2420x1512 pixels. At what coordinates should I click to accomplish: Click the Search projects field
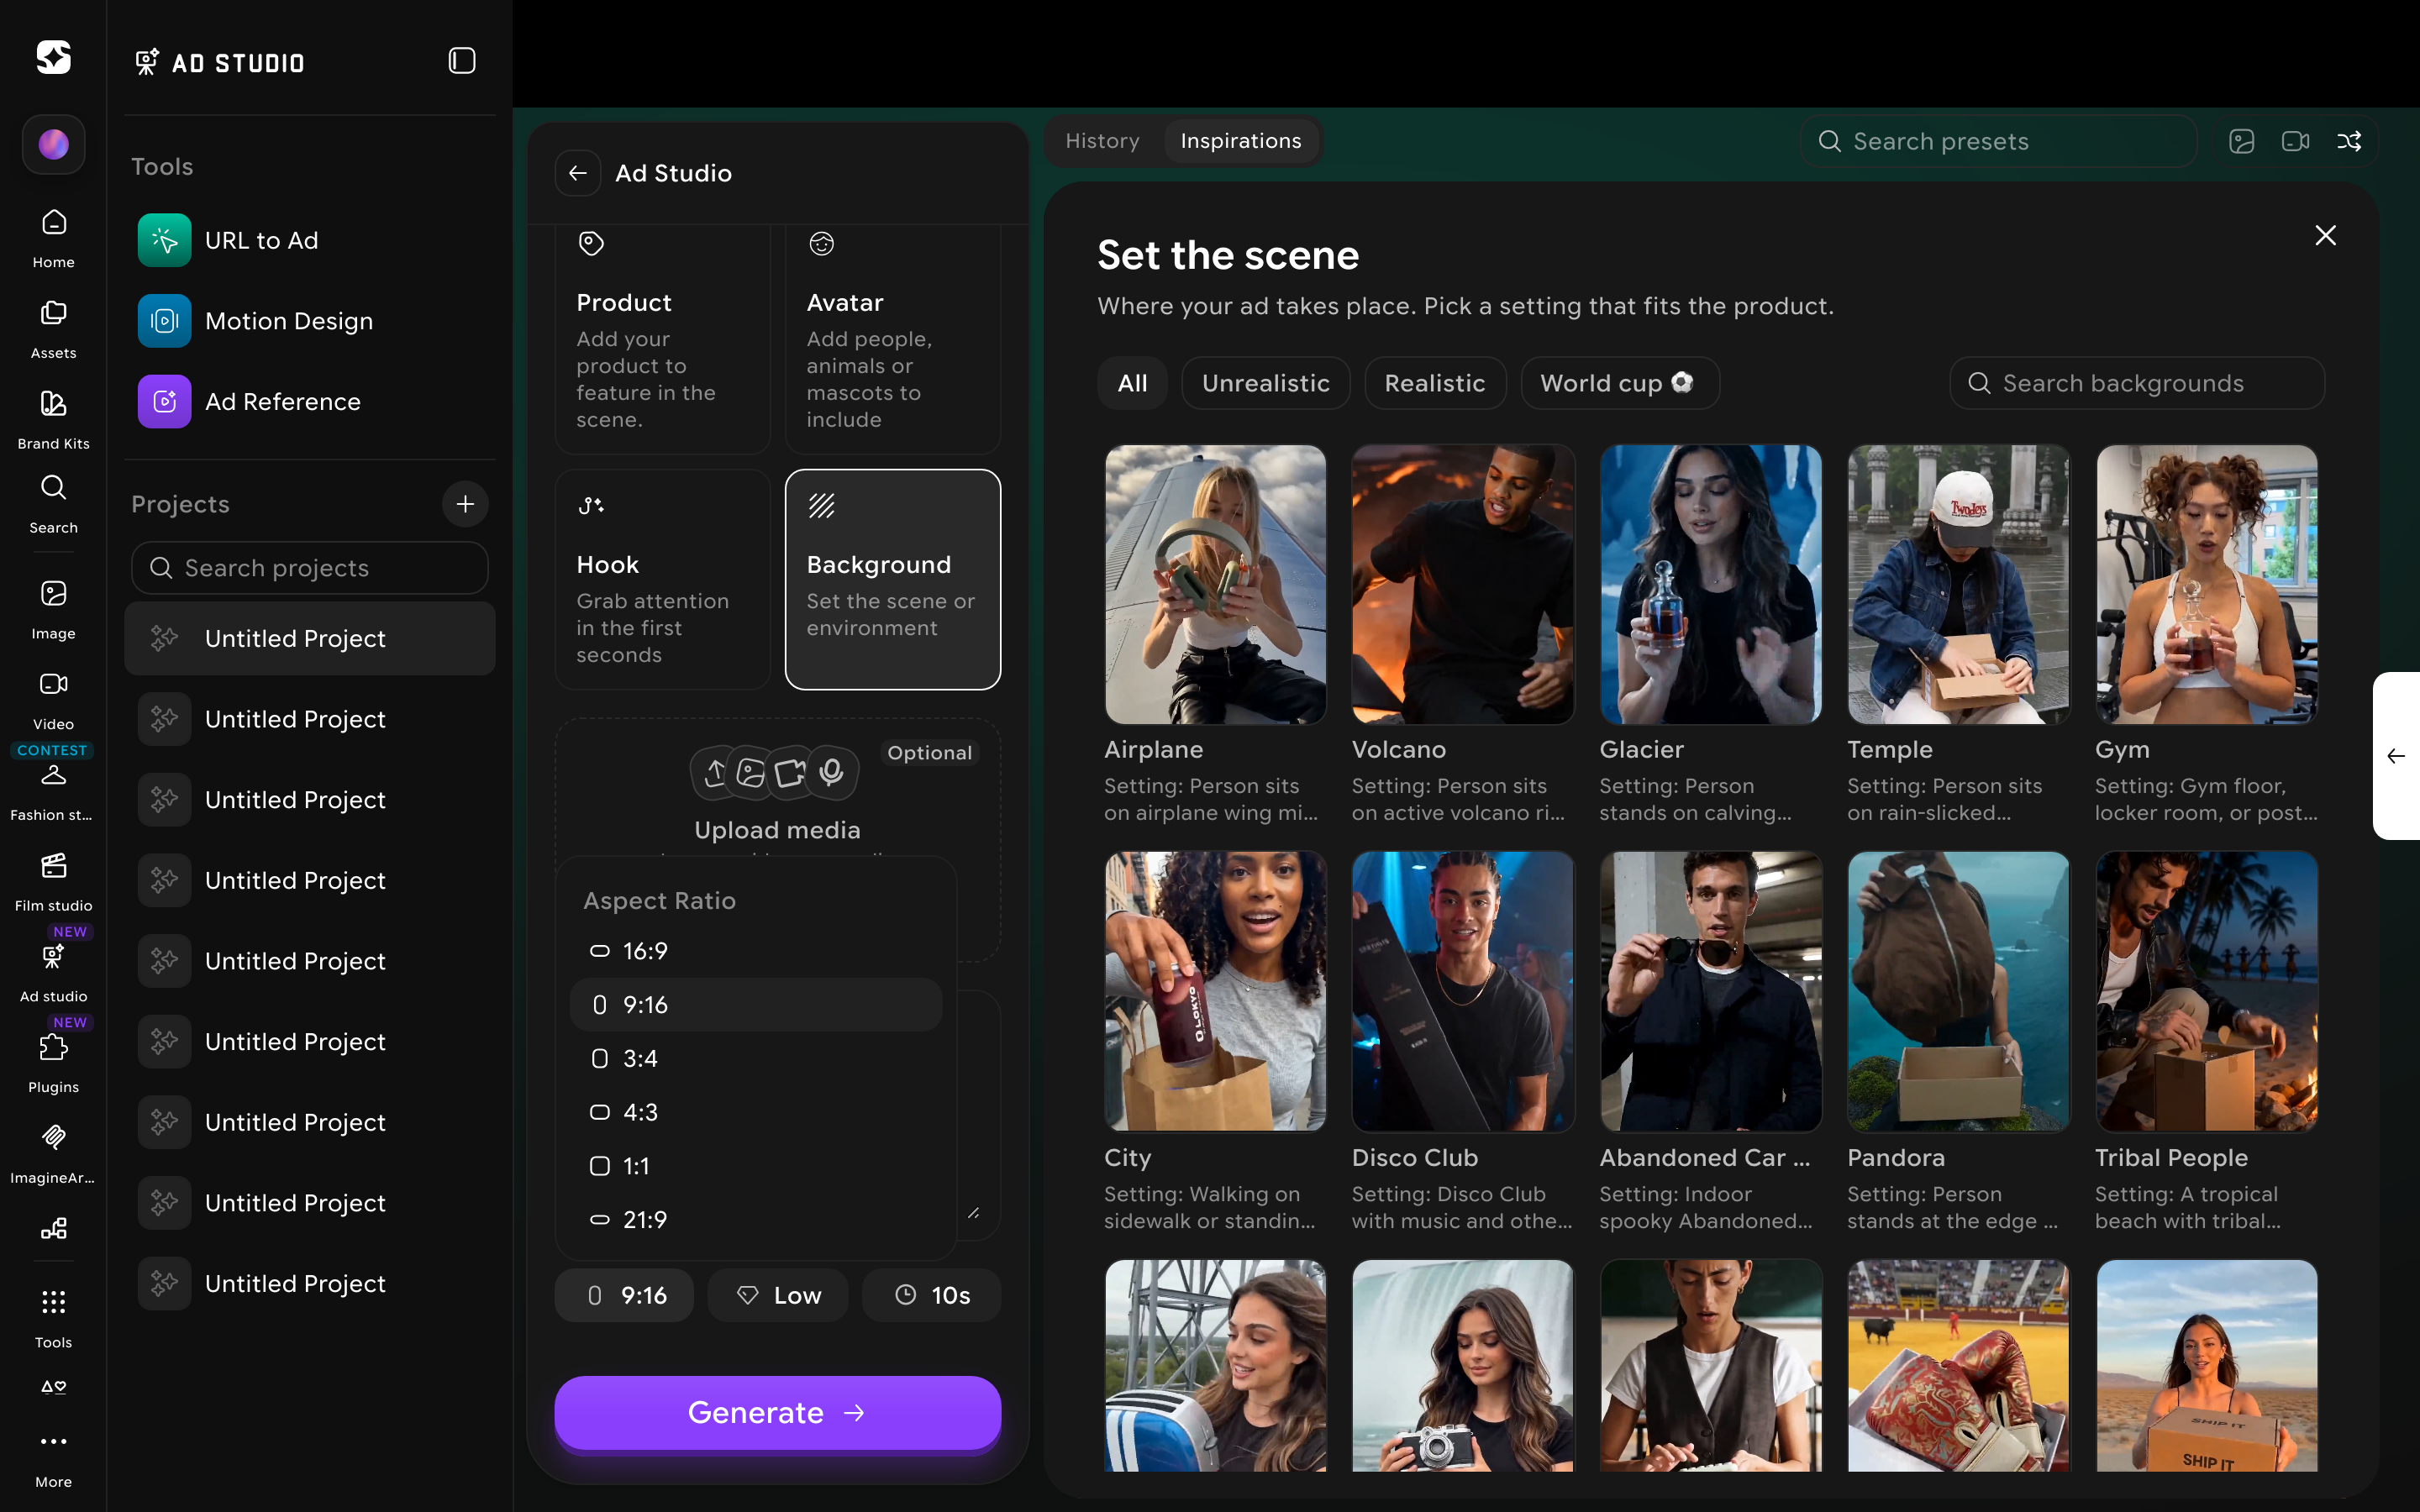(x=310, y=568)
